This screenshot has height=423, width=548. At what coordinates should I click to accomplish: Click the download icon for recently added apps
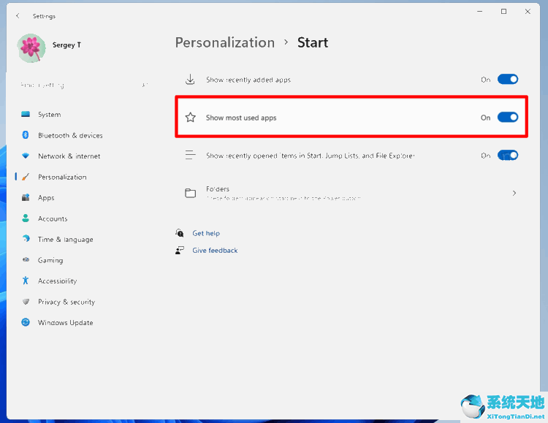(190, 80)
